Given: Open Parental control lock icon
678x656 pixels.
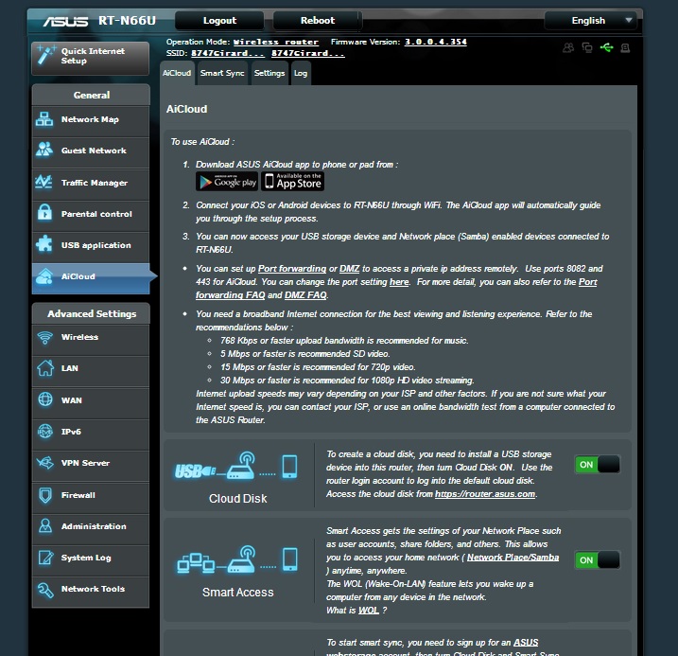Looking at the screenshot, I should tap(44, 212).
